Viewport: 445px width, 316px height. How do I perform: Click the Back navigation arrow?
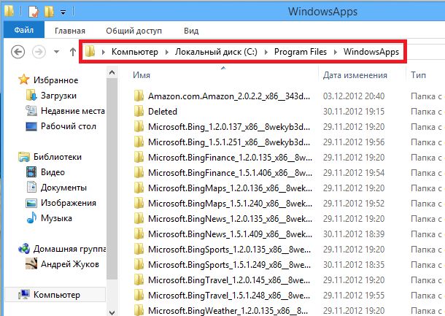point(18,52)
